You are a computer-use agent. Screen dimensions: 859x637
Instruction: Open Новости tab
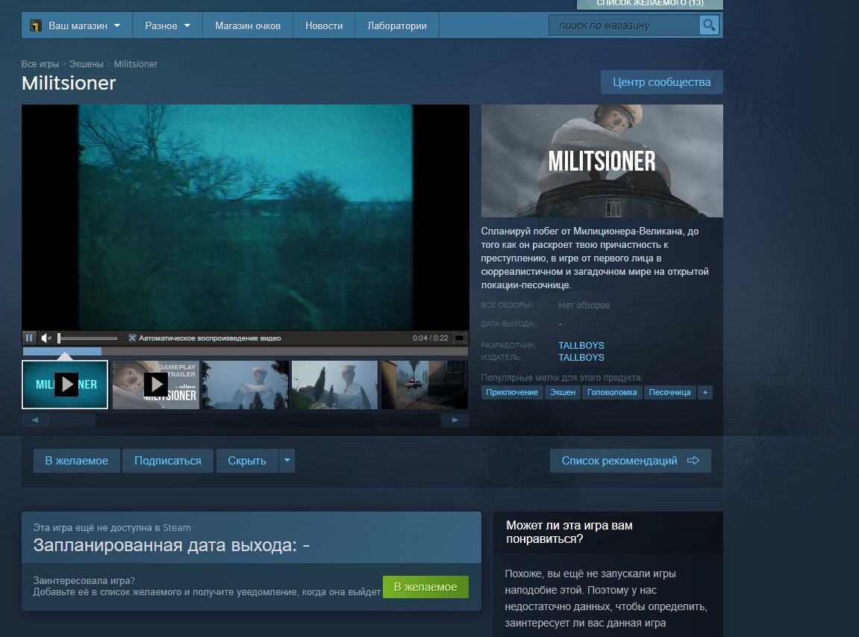pos(324,25)
